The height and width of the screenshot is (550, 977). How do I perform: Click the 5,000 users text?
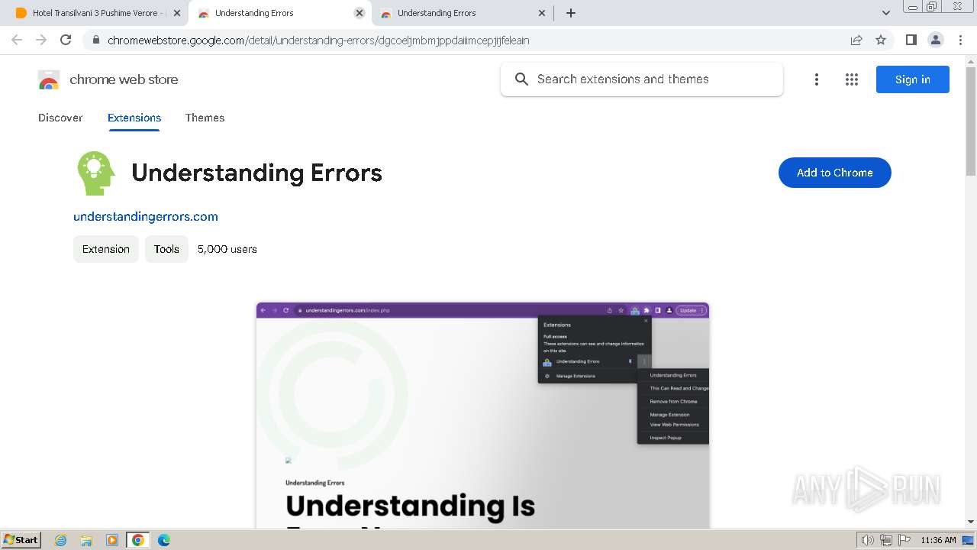pos(227,249)
